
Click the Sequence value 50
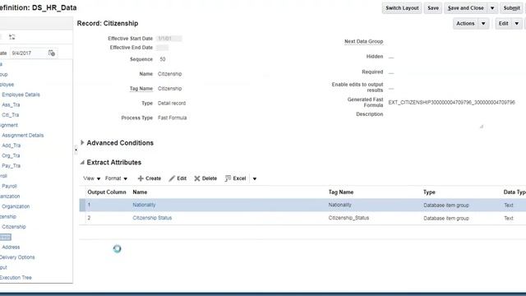[163, 59]
